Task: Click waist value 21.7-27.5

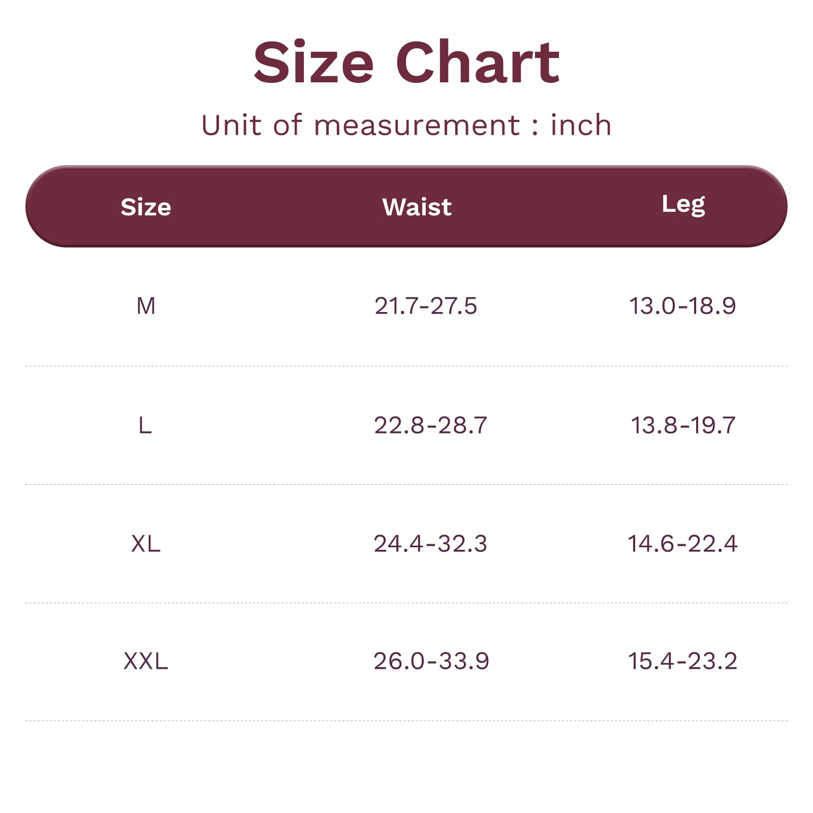Action: tap(426, 306)
